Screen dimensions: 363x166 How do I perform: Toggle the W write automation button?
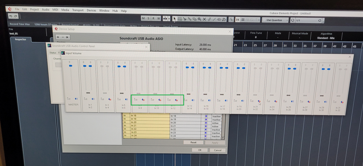(x=159, y=18)
